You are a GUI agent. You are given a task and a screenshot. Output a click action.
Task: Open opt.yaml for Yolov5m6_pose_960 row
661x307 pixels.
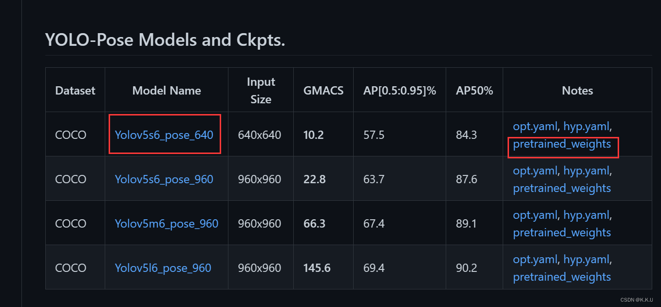click(x=534, y=215)
